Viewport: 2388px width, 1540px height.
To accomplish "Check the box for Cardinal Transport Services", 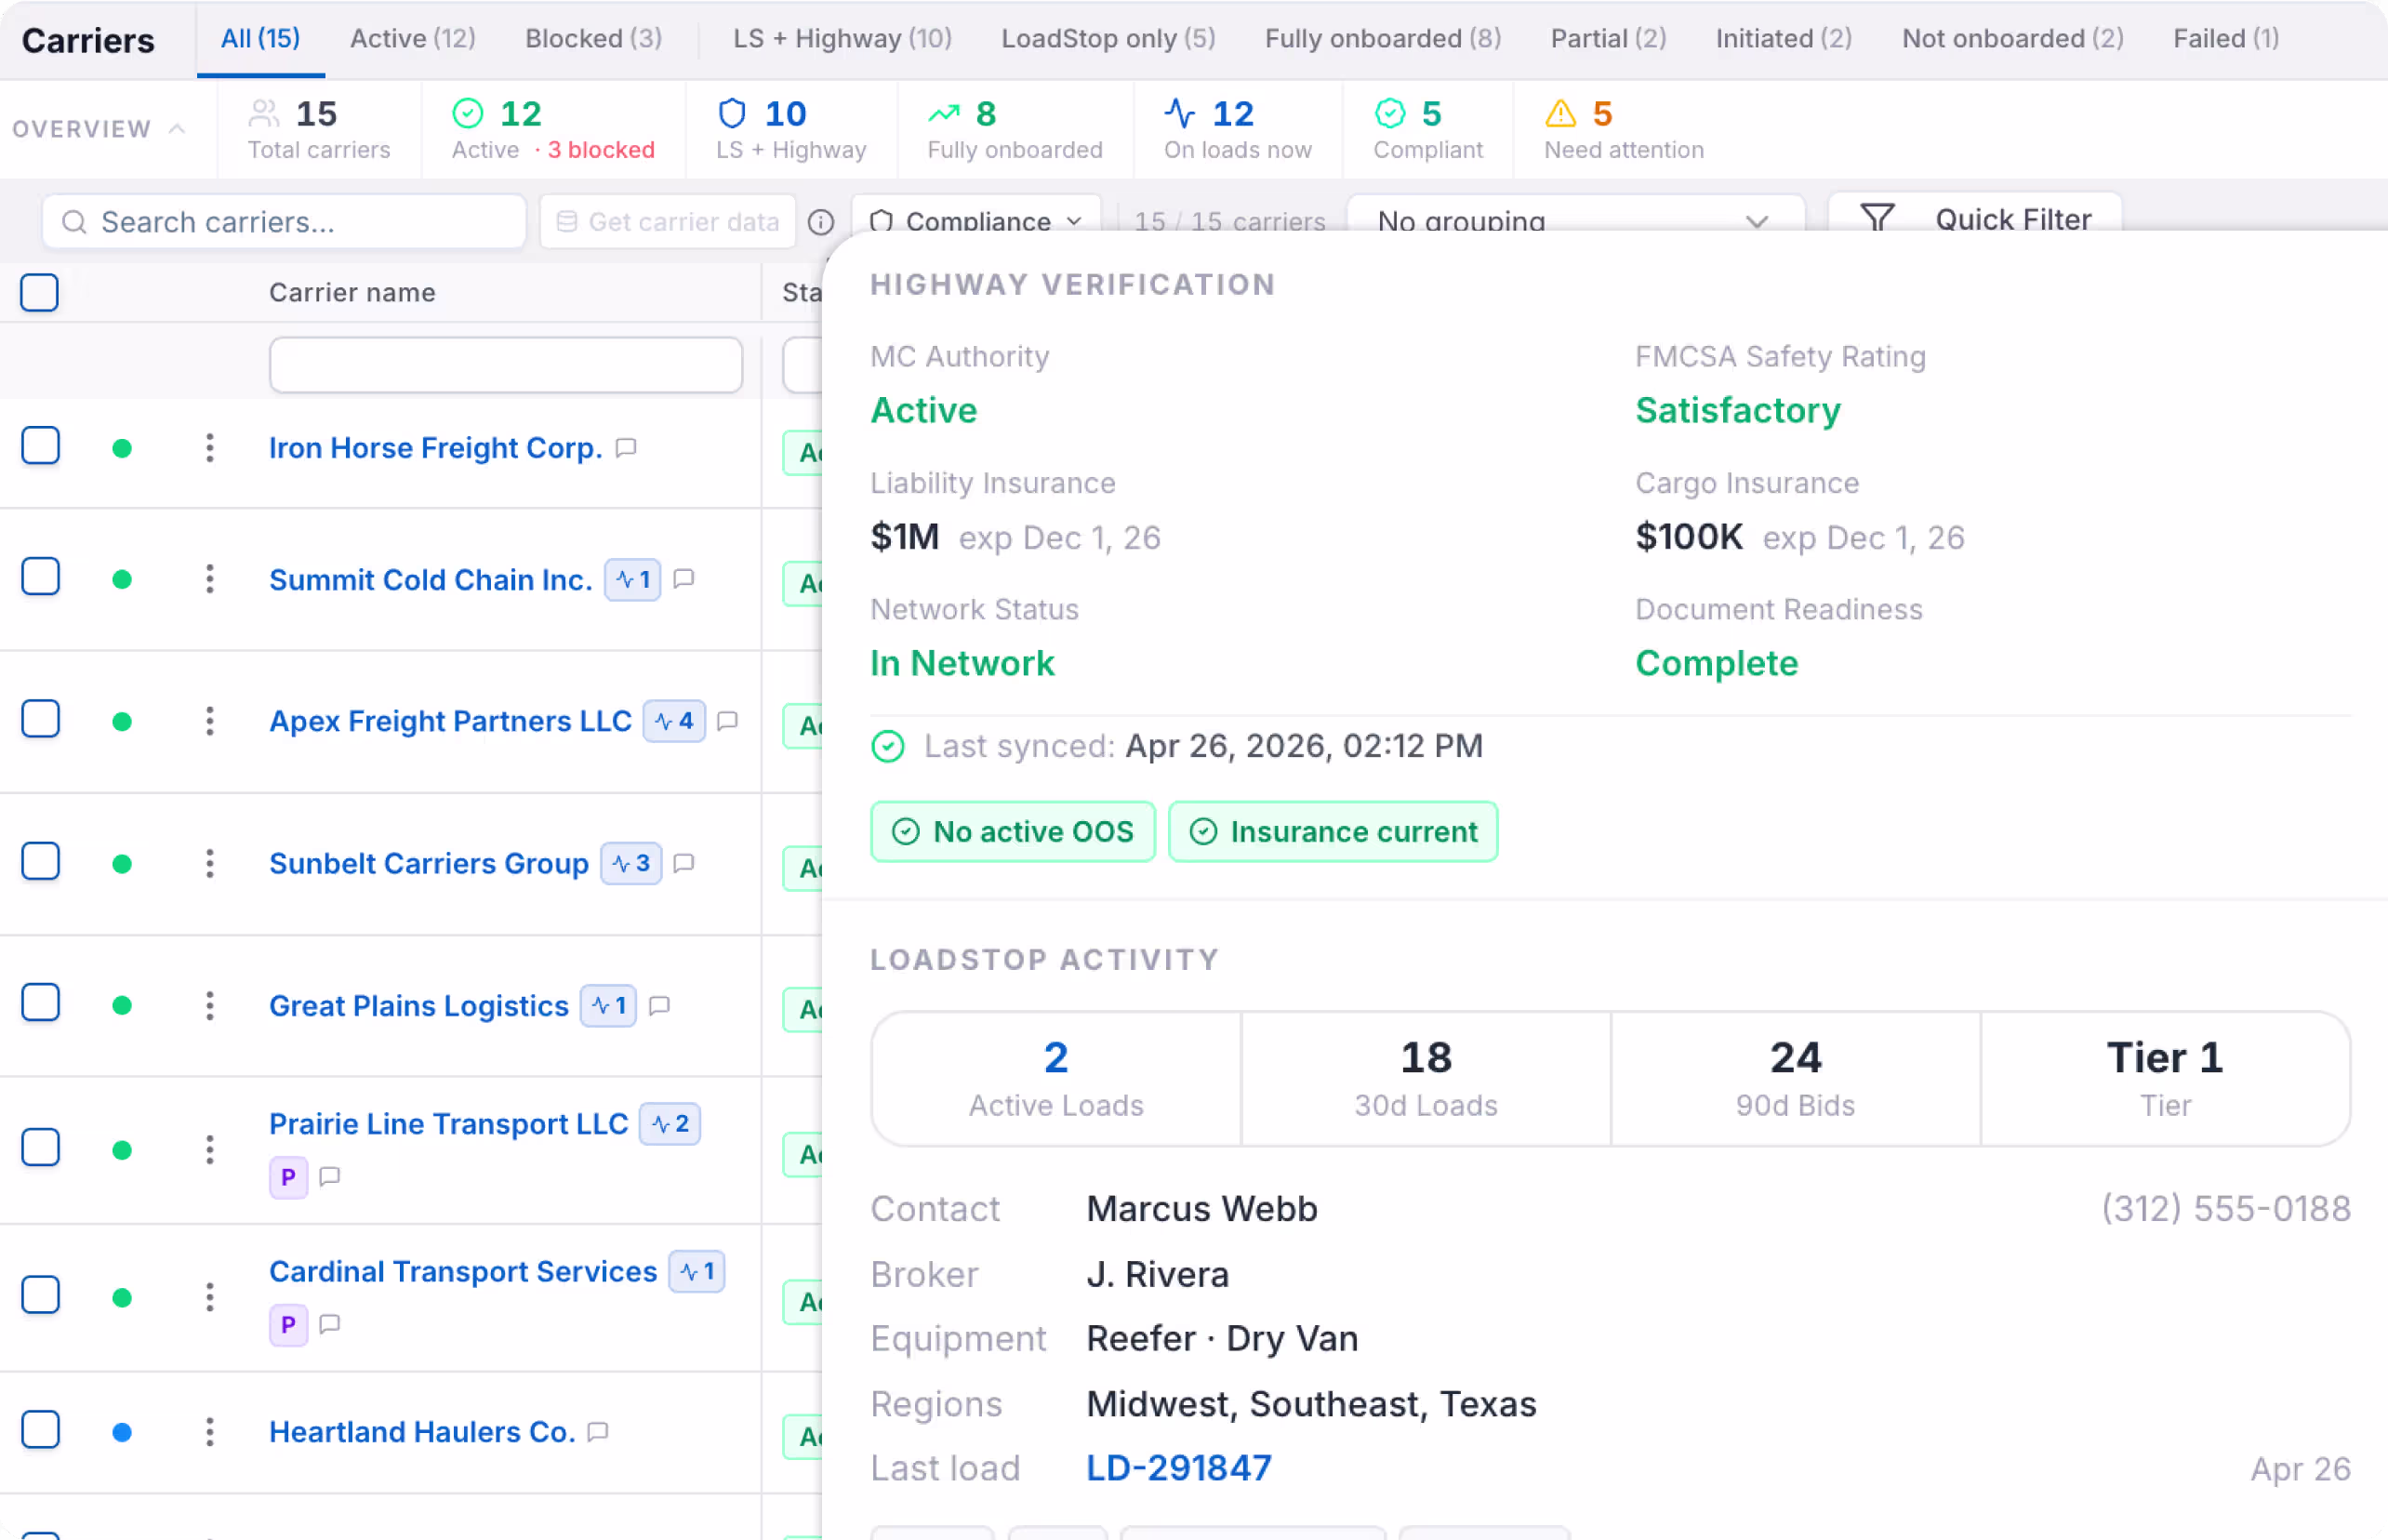I will (40, 1295).
